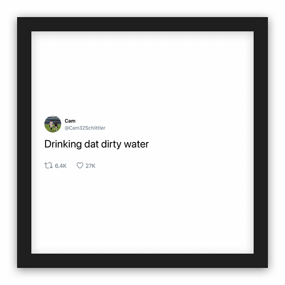Click the 27K likes count

(91, 166)
